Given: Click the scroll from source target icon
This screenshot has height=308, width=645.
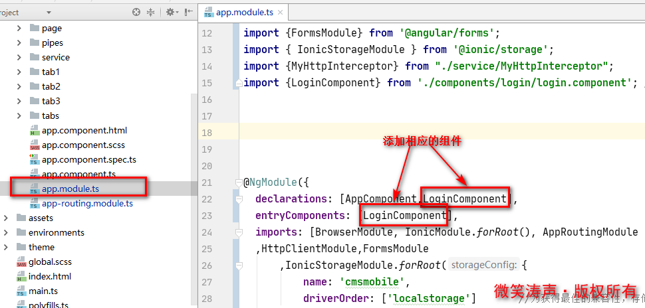Looking at the screenshot, I should click(136, 13).
